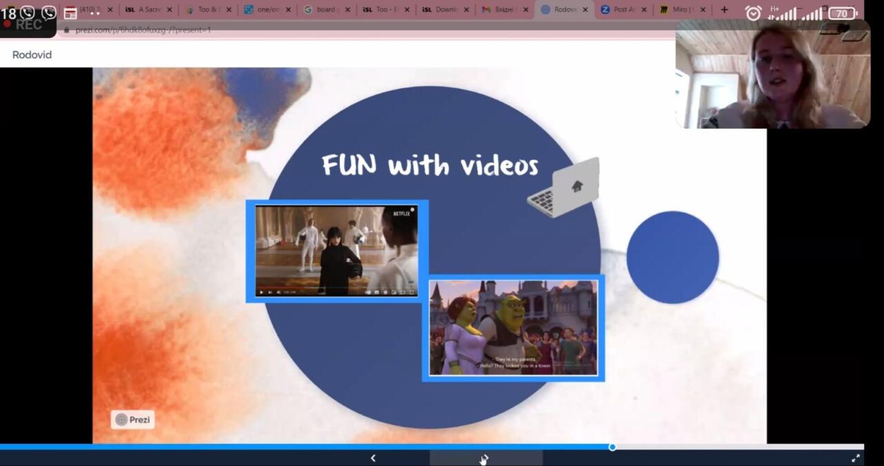Enter fullscreen presentation mode
The image size is (884, 466).
(x=856, y=458)
